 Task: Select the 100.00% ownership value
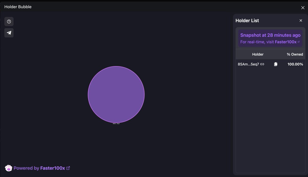(x=295, y=64)
